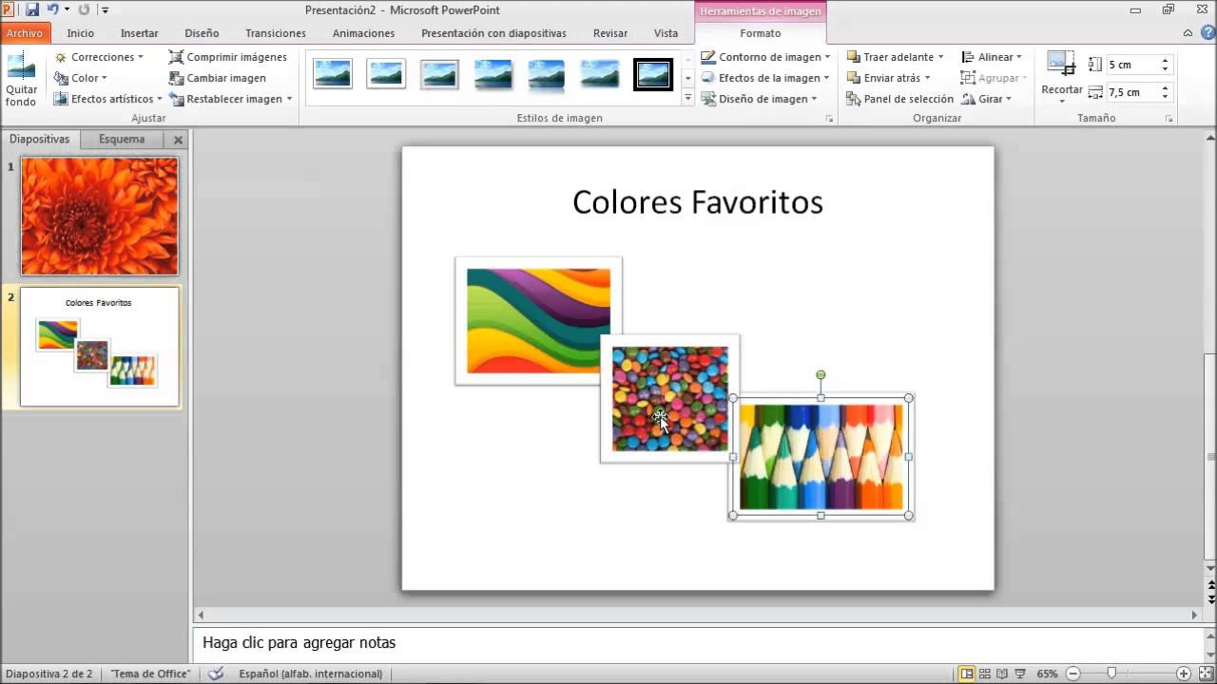
Task: Select the black-framed picture style thumbnail
Action: coord(653,74)
